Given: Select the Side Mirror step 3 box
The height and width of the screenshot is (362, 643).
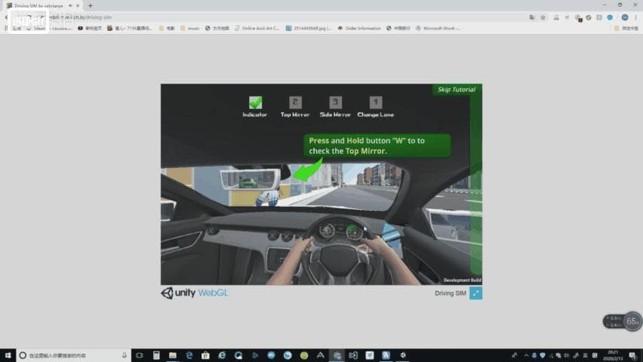Looking at the screenshot, I should [335, 103].
